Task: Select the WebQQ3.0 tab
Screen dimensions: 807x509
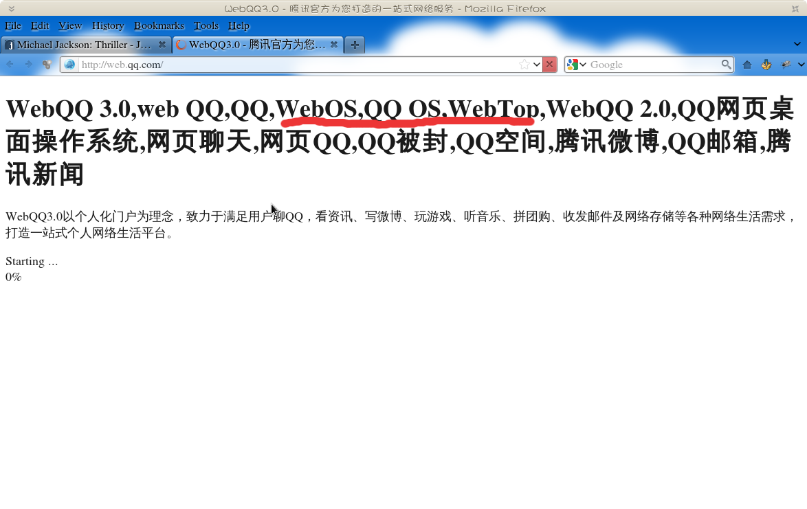Action: click(258, 45)
